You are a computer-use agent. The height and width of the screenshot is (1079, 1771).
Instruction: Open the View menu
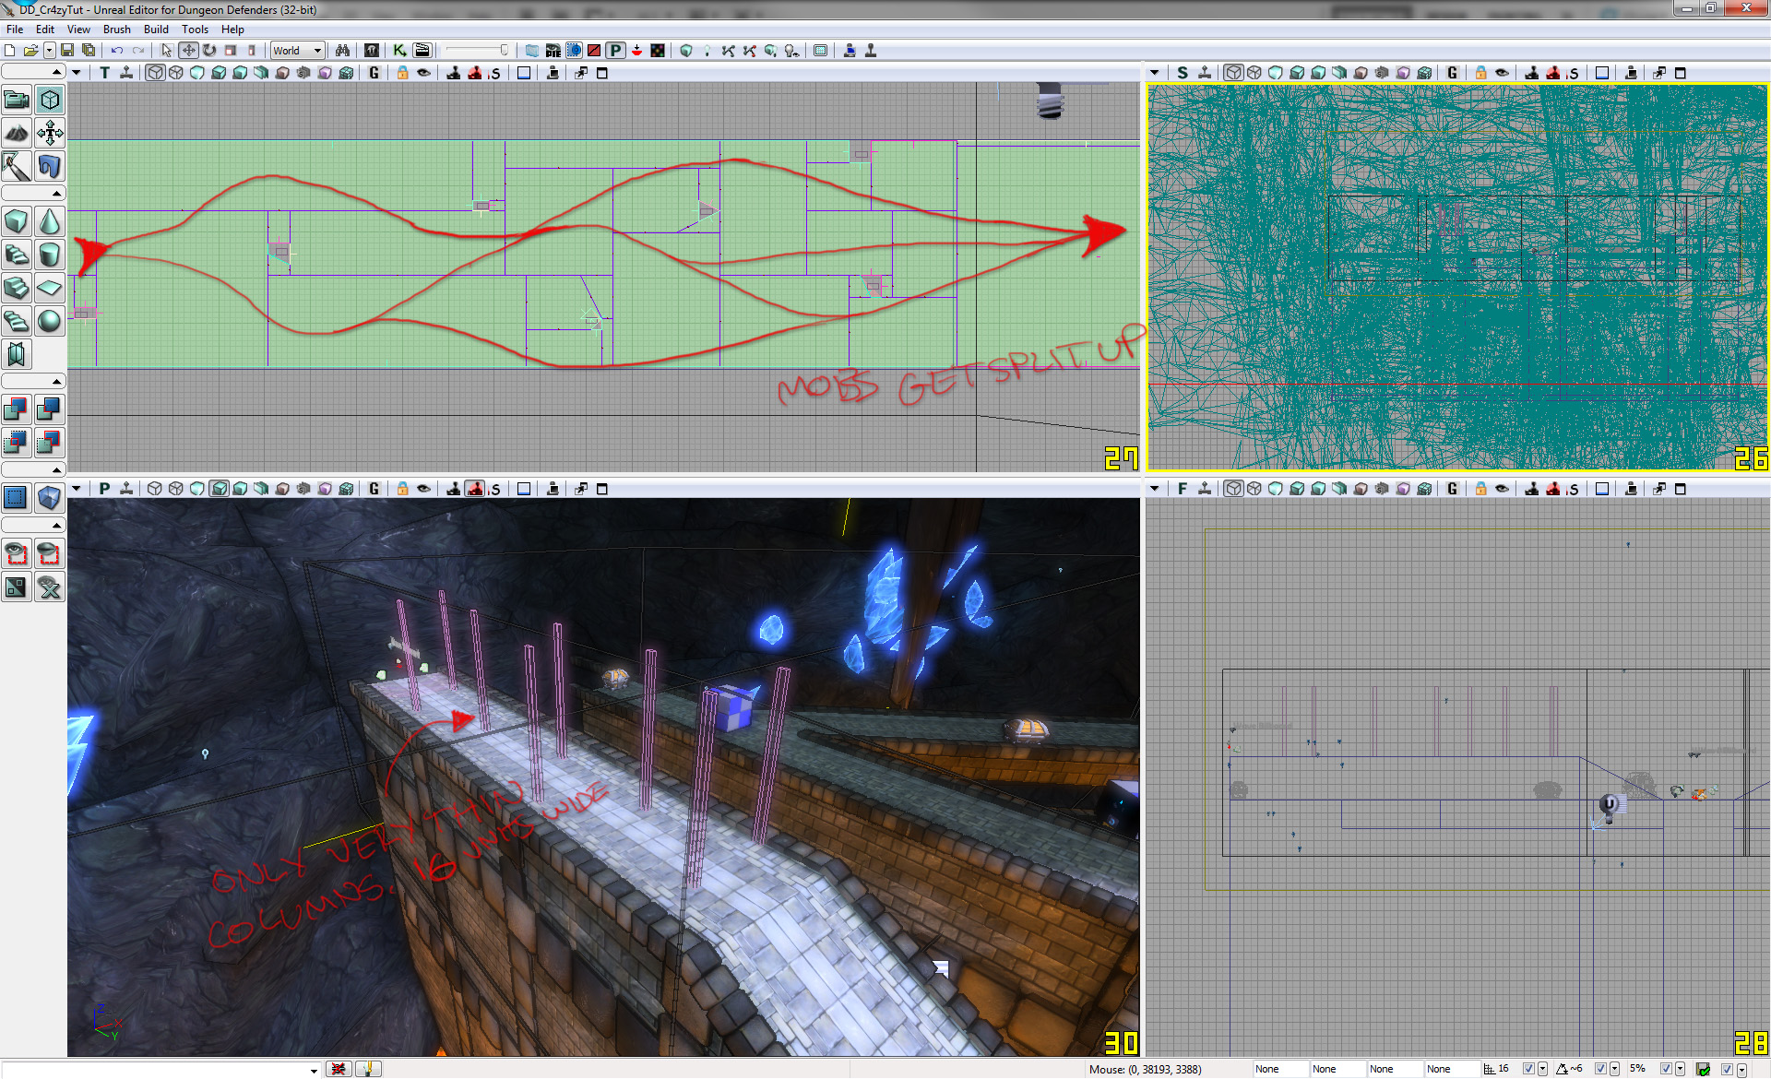point(78,30)
